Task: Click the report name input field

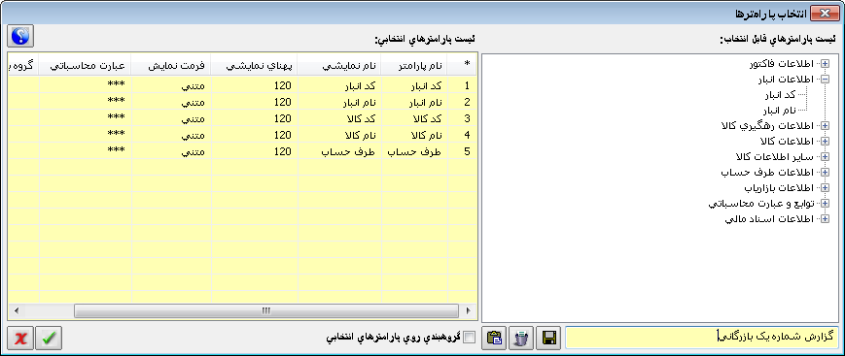Action: [x=702, y=338]
